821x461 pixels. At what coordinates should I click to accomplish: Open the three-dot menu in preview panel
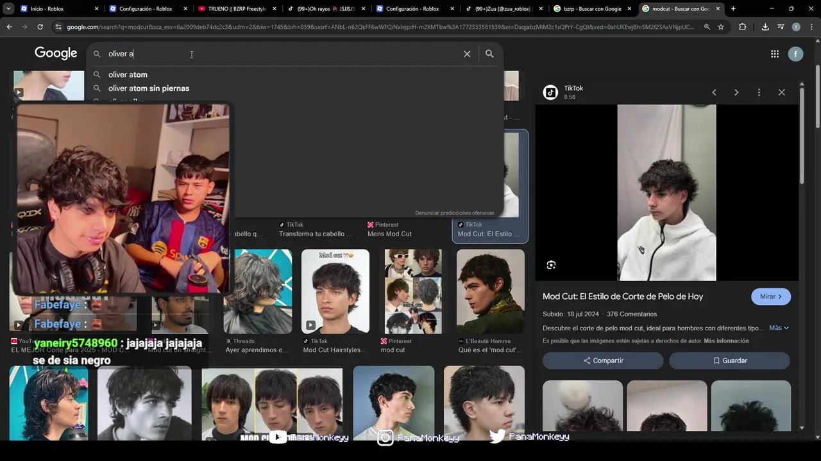pyautogui.click(x=759, y=92)
